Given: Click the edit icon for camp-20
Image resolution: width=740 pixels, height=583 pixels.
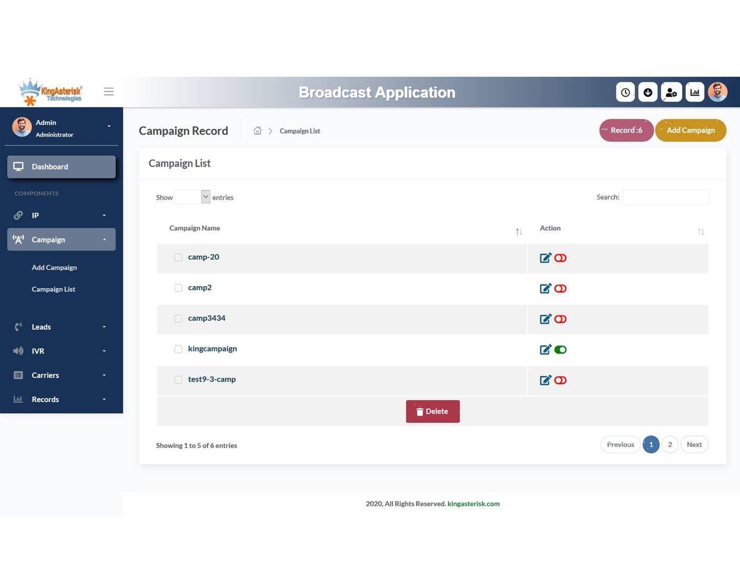Looking at the screenshot, I should pyautogui.click(x=545, y=258).
